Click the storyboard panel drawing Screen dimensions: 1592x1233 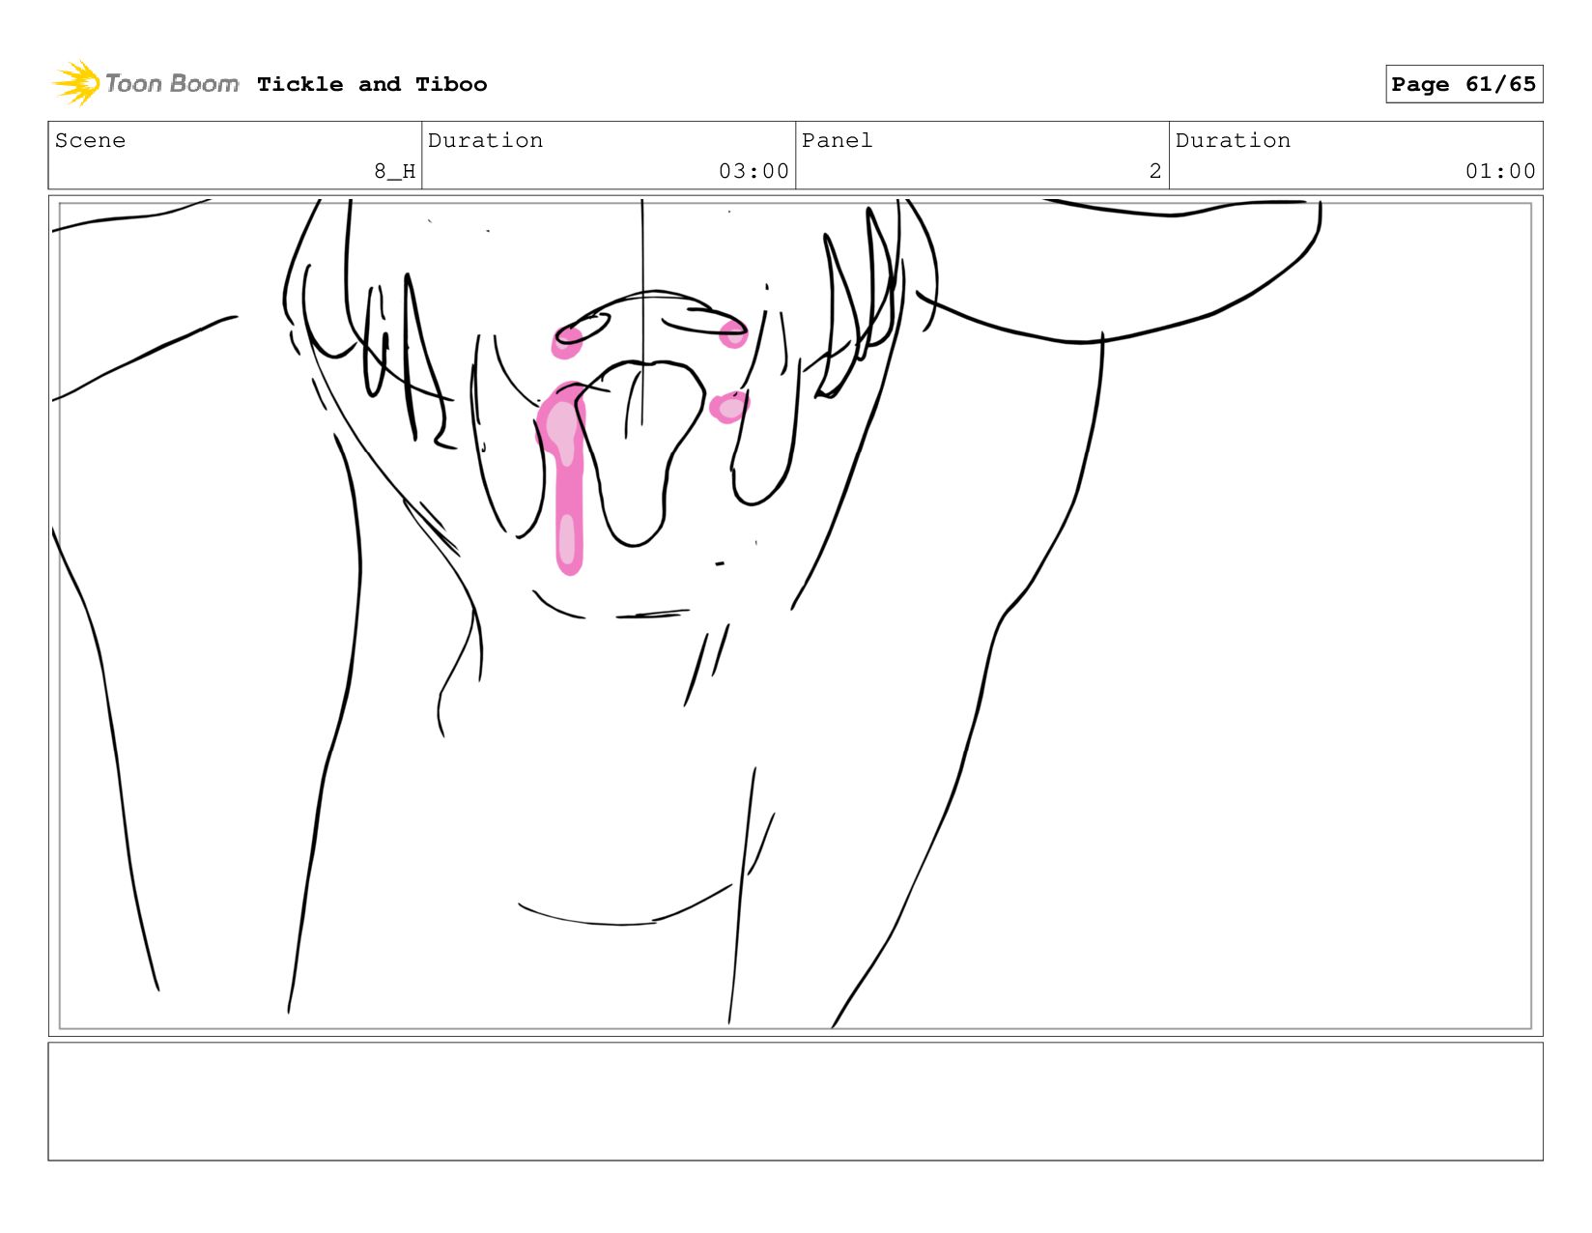pos(795,616)
